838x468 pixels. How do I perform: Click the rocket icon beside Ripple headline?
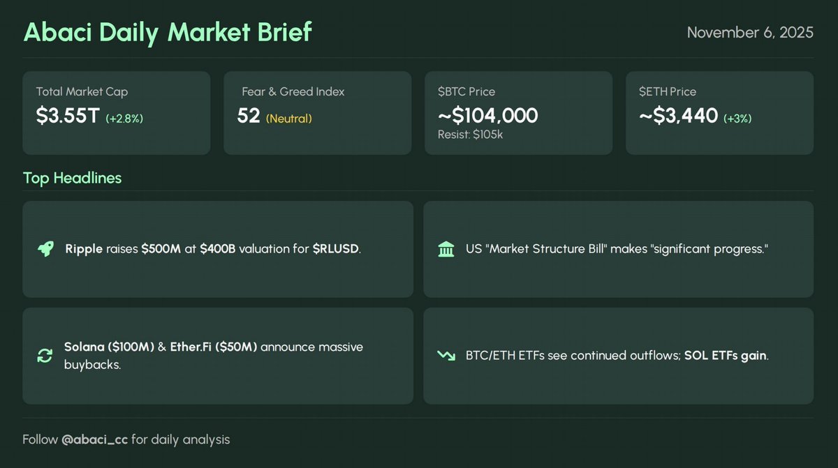pyautogui.click(x=45, y=250)
